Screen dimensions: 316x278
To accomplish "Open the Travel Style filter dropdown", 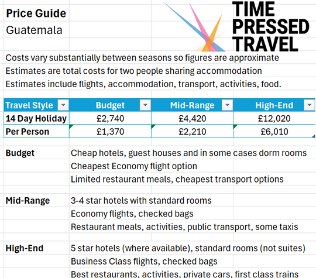I will tap(63, 105).
